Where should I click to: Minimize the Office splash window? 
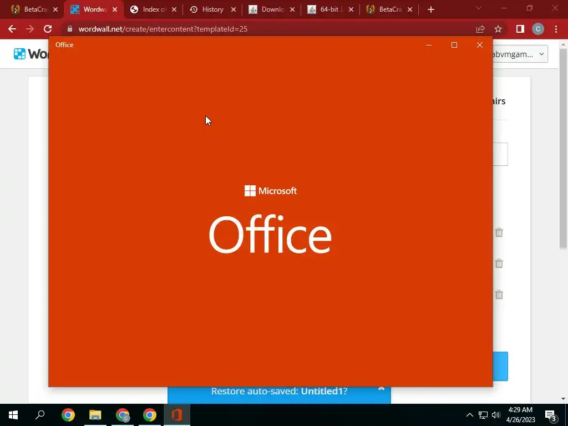[429, 45]
